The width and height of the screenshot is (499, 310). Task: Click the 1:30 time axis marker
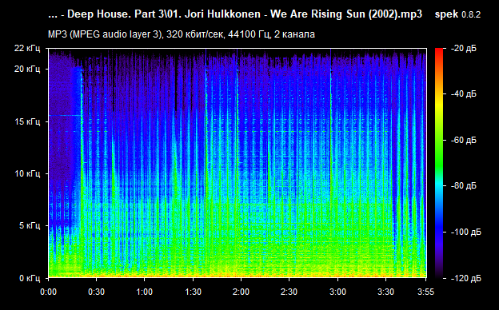tap(193, 292)
